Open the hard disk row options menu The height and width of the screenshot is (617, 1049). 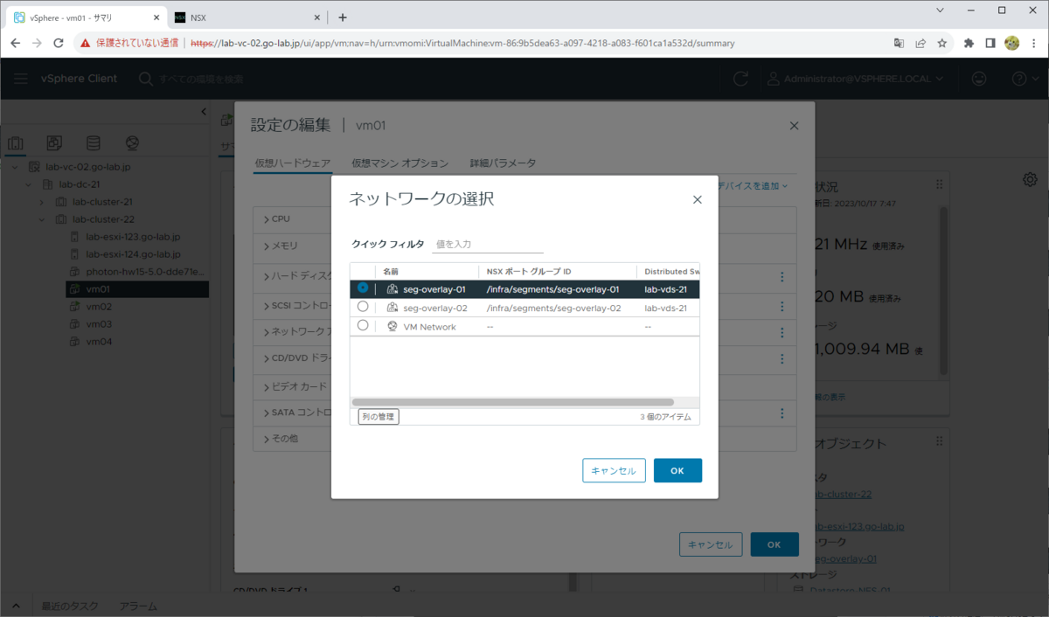pyautogui.click(x=782, y=277)
